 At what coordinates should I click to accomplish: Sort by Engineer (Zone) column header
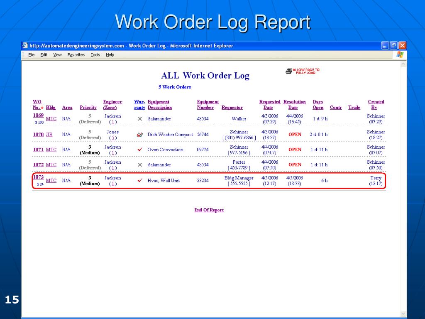click(112, 105)
